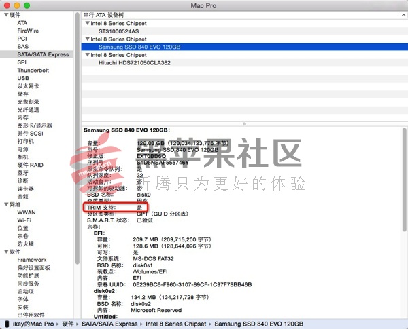Screen dimensions: 408x329
Task: Open 并行 SCSI in the sidebar
Action: point(30,134)
